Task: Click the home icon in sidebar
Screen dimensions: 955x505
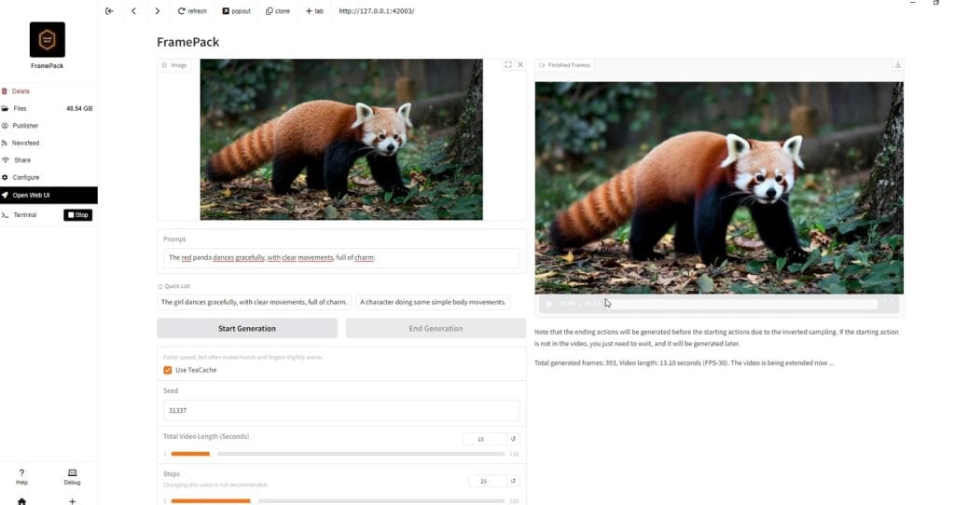Action: point(22,500)
